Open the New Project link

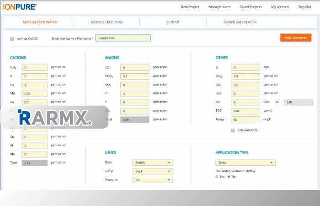coord(190,7)
